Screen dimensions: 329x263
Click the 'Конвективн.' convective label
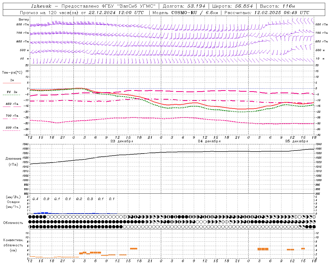[x=13, y=240]
